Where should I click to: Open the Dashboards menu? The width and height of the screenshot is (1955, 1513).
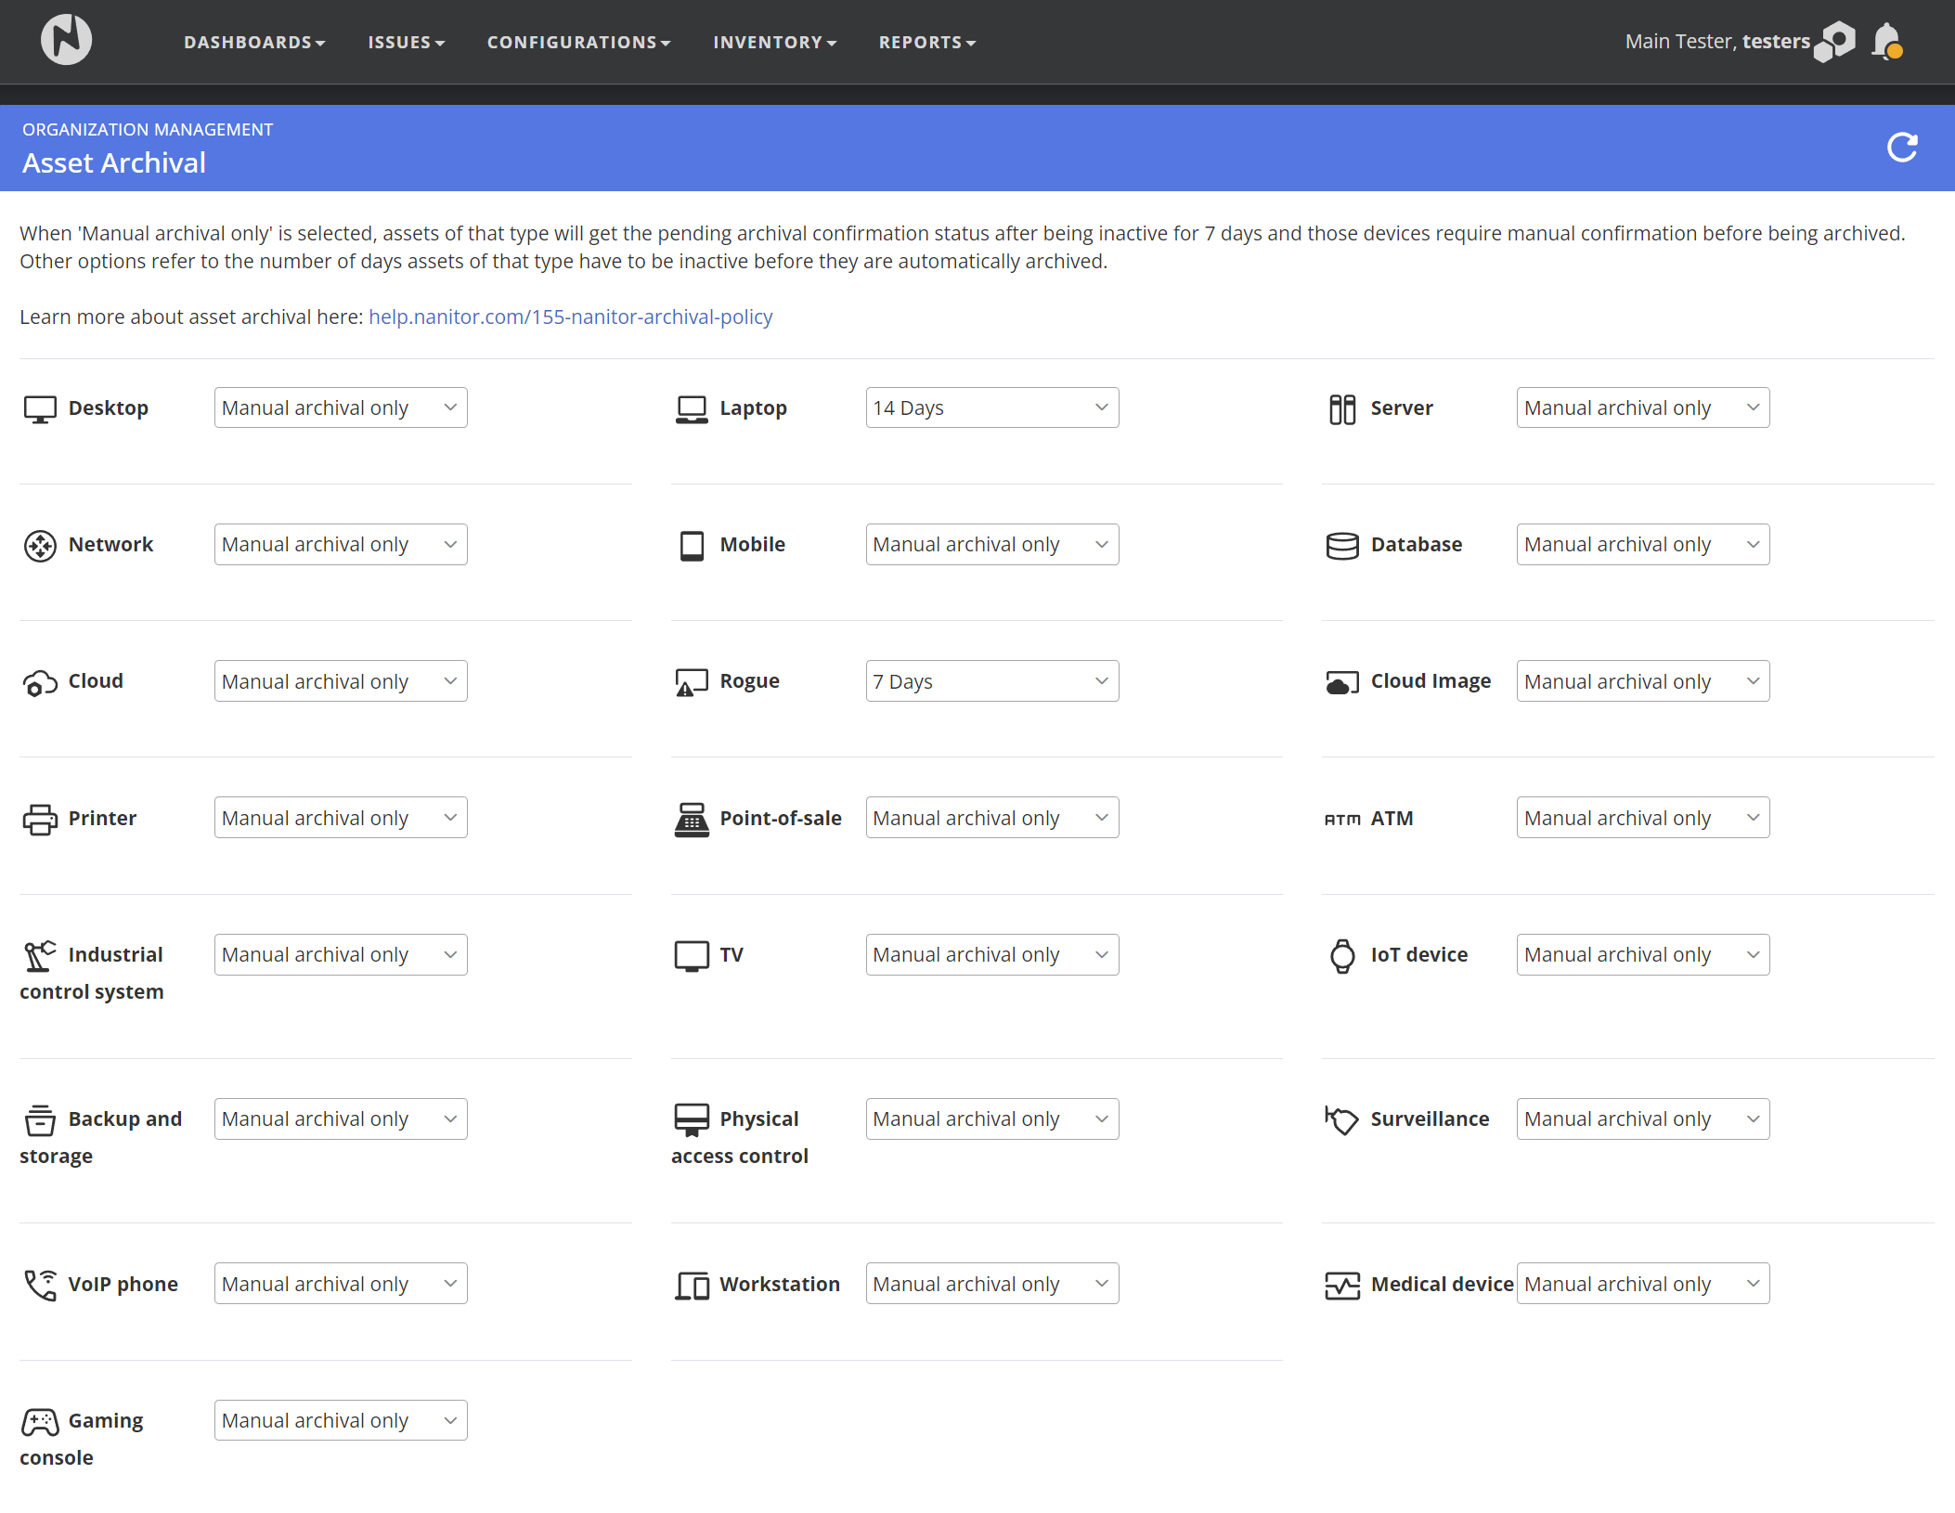tap(254, 43)
